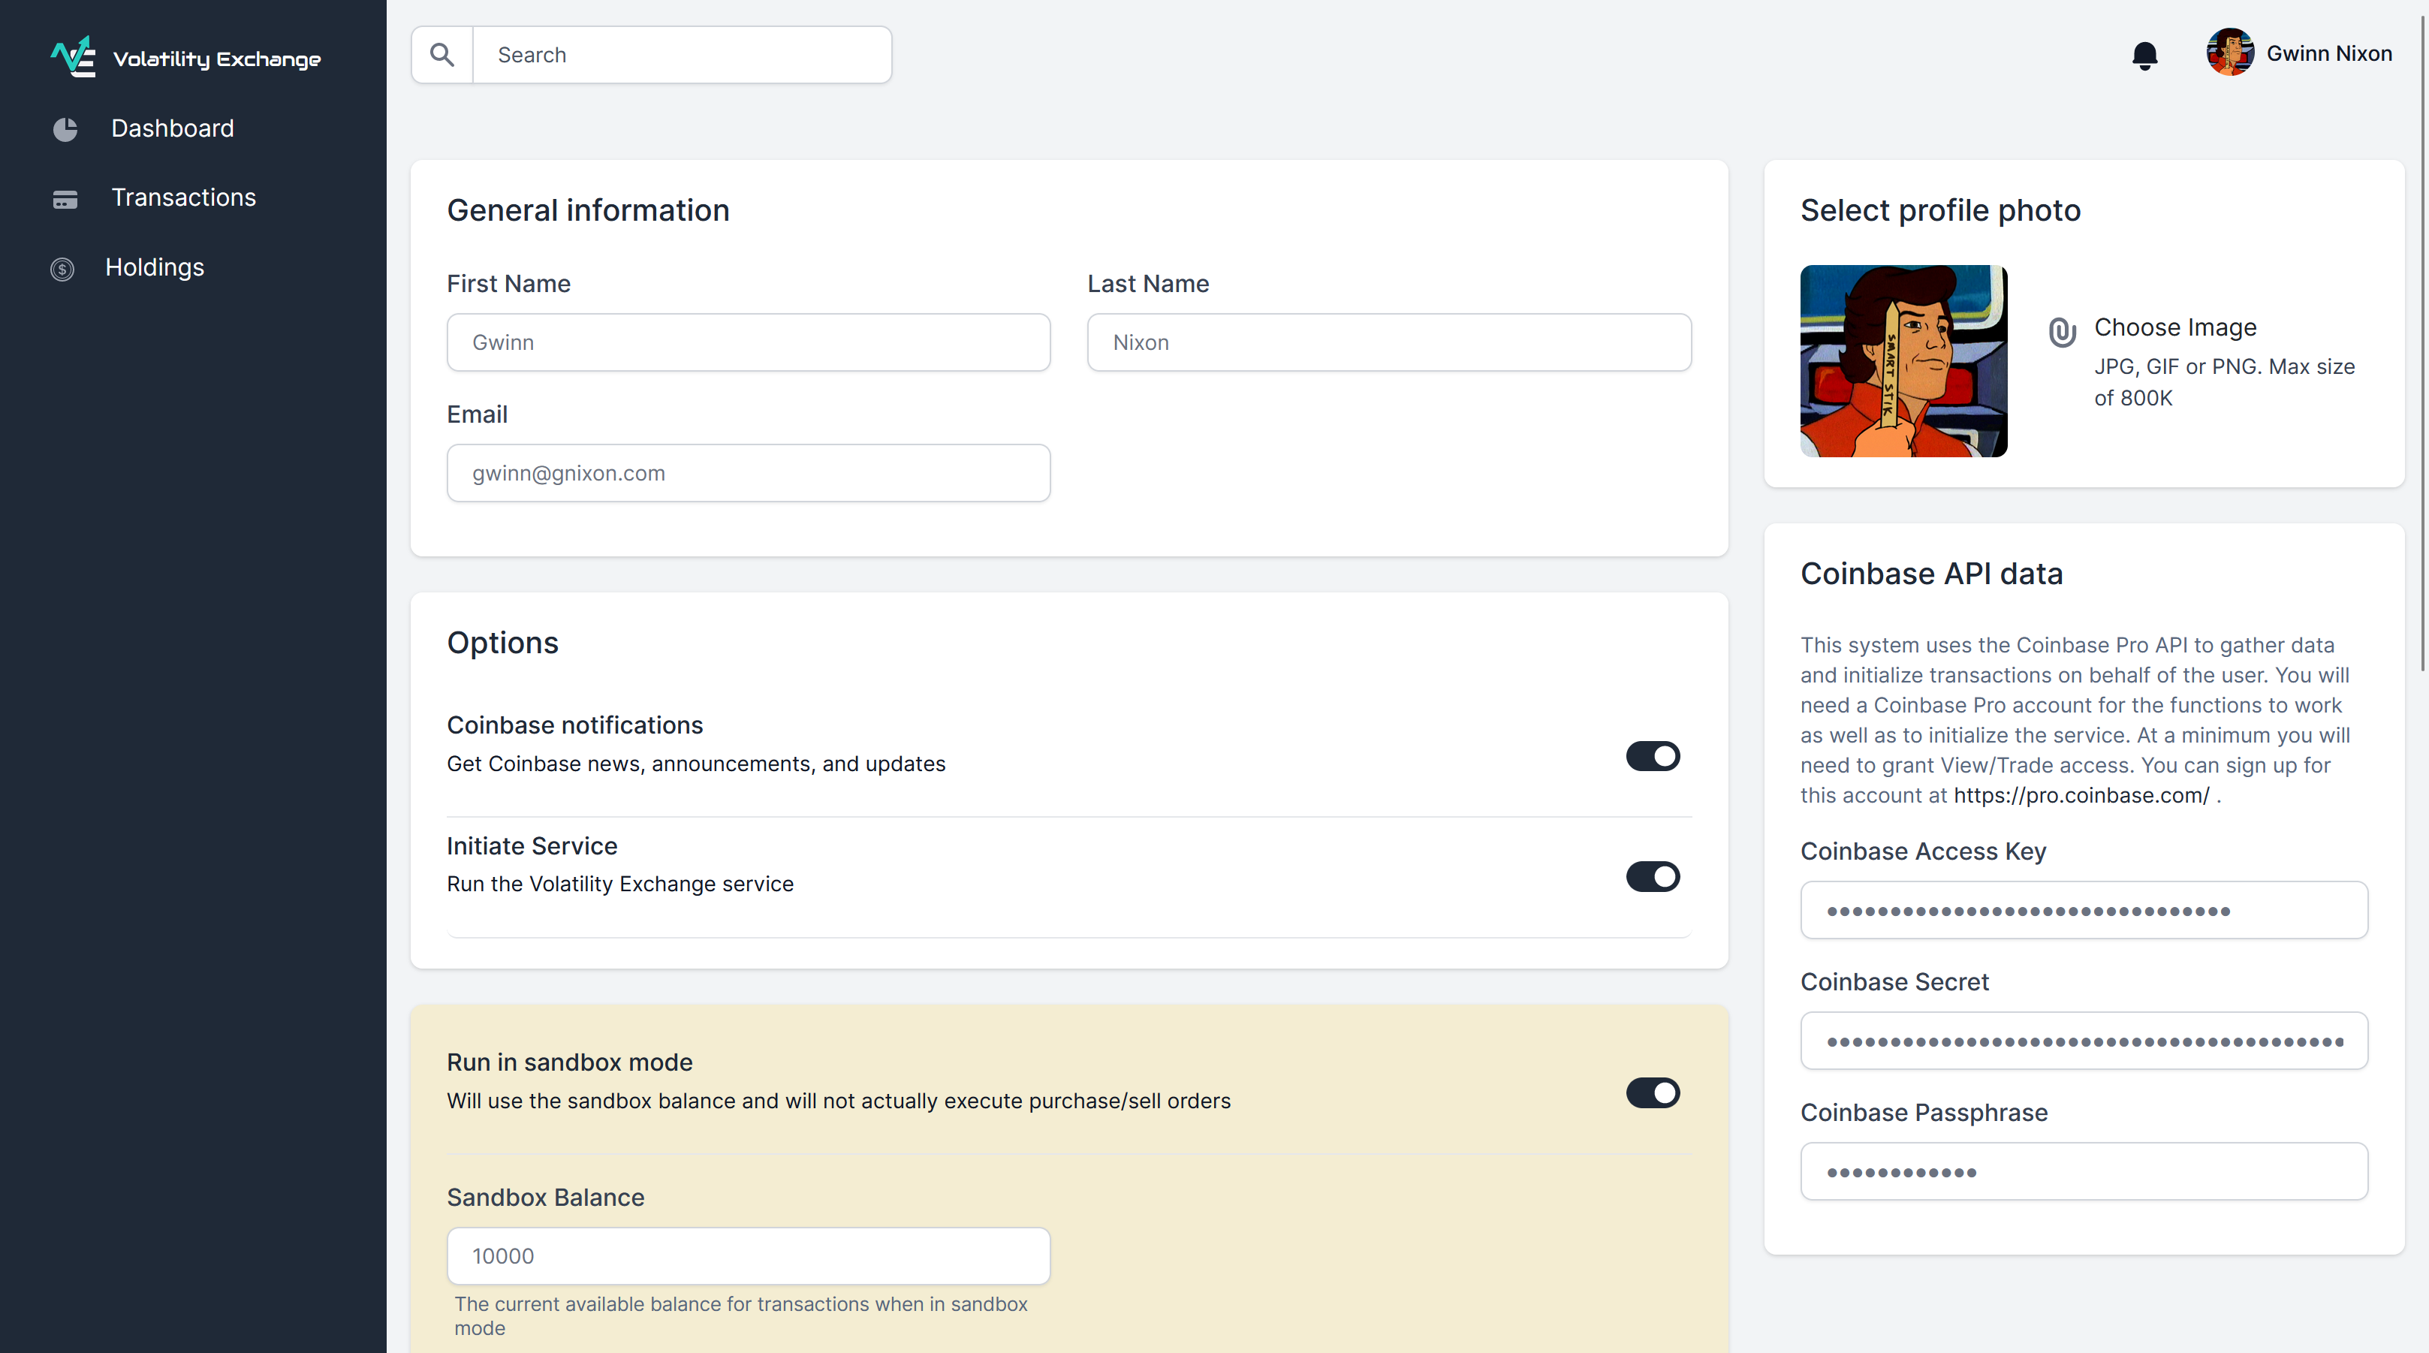Viewport: 2429px width, 1353px height.
Task: Click the profile photo thumbnail
Action: (x=1903, y=361)
